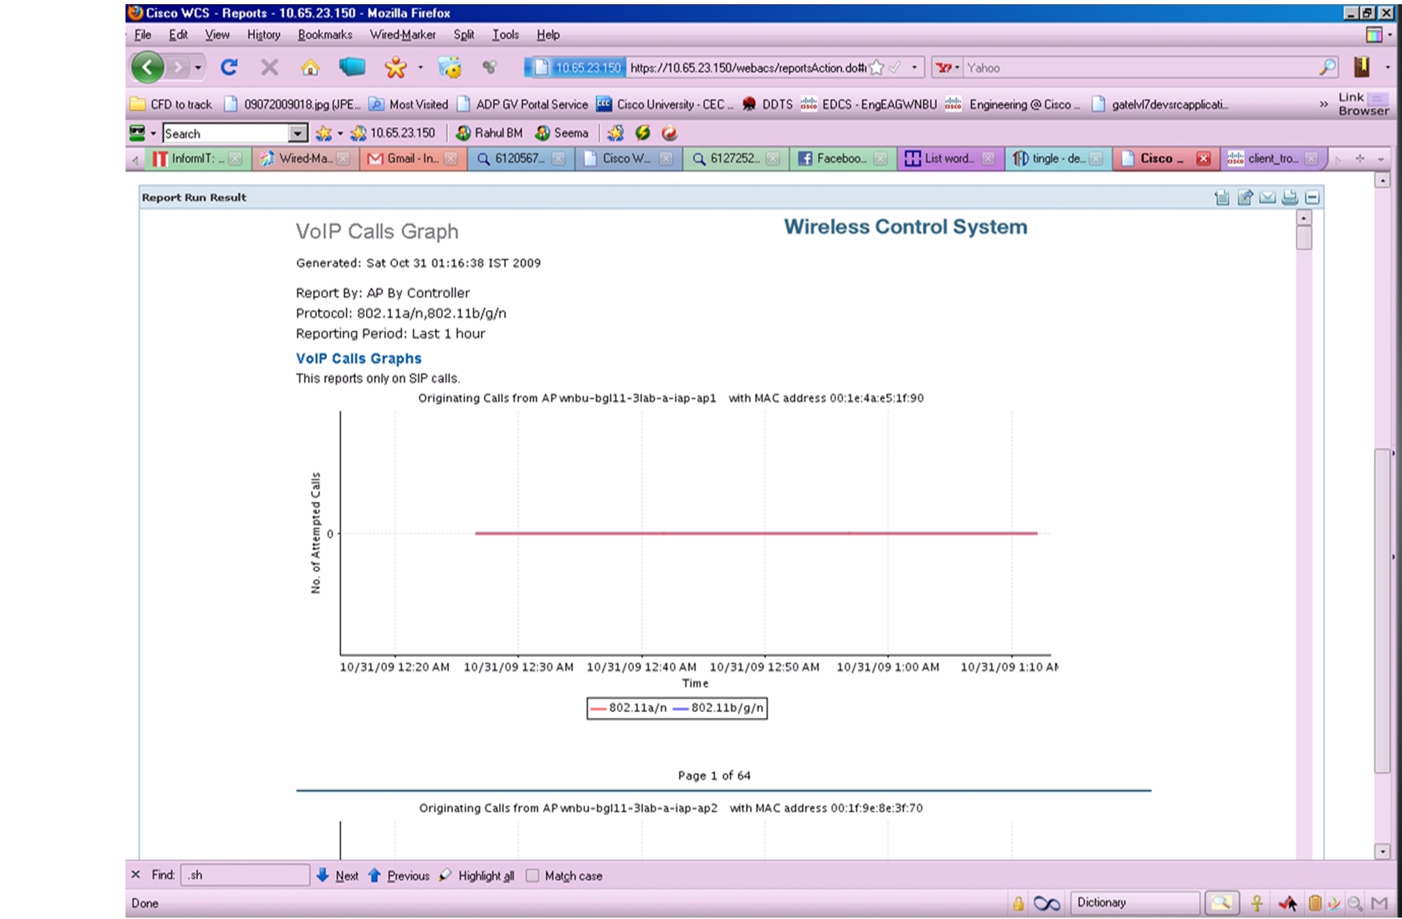Open the CFD to track bookmark folder
The width and height of the screenshot is (1402, 919).
click(x=172, y=104)
